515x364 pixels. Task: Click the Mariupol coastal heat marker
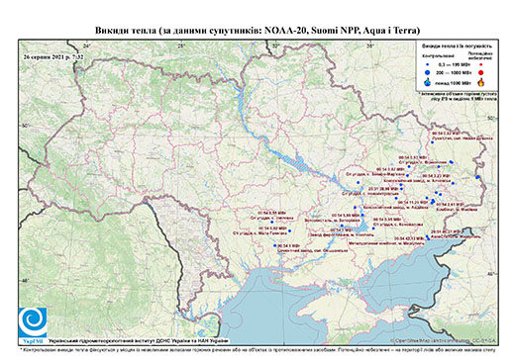click(428, 237)
